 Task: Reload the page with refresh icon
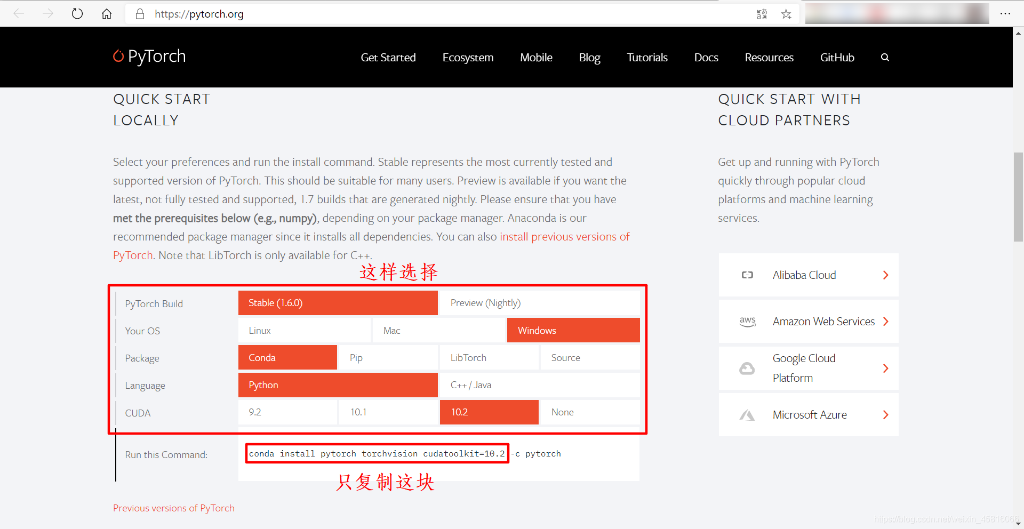(x=77, y=14)
